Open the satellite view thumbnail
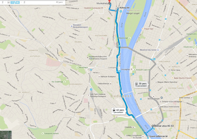Screen dimensions: 197x139 coord(6,135)
